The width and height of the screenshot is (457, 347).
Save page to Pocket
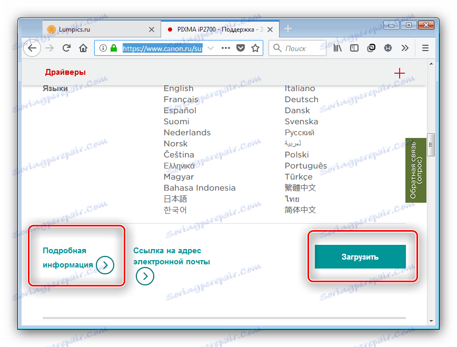(241, 48)
